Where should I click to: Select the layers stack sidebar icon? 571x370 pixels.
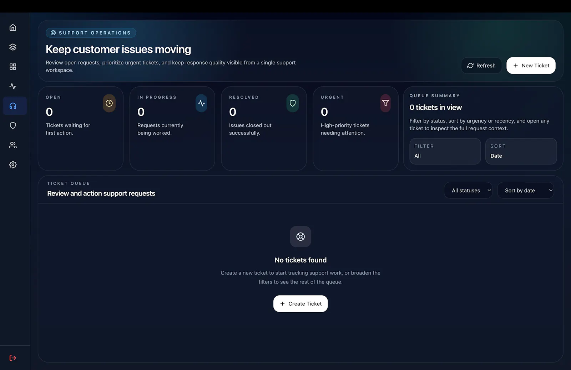(x=13, y=47)
